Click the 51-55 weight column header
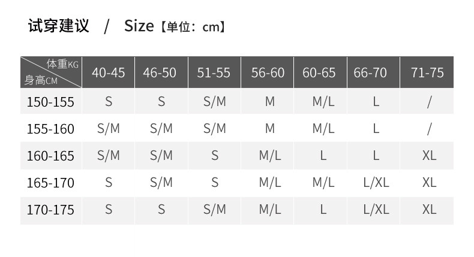Image resolution: width=474 pixels, height=257 pixels. [214, 72]
